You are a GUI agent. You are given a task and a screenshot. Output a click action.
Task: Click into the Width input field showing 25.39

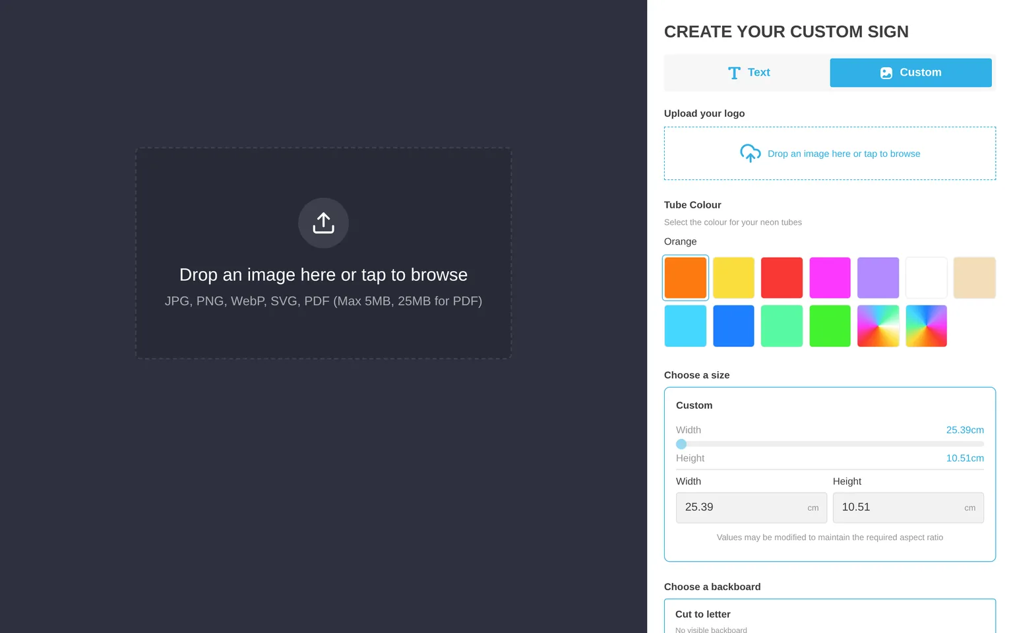pos(751,508)
